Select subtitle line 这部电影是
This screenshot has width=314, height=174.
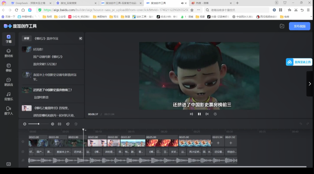tap(41, 97)
